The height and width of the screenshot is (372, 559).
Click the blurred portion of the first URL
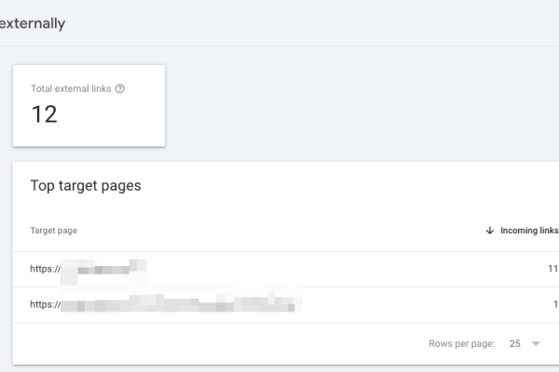pyautogui.click(x=107, y=269)
